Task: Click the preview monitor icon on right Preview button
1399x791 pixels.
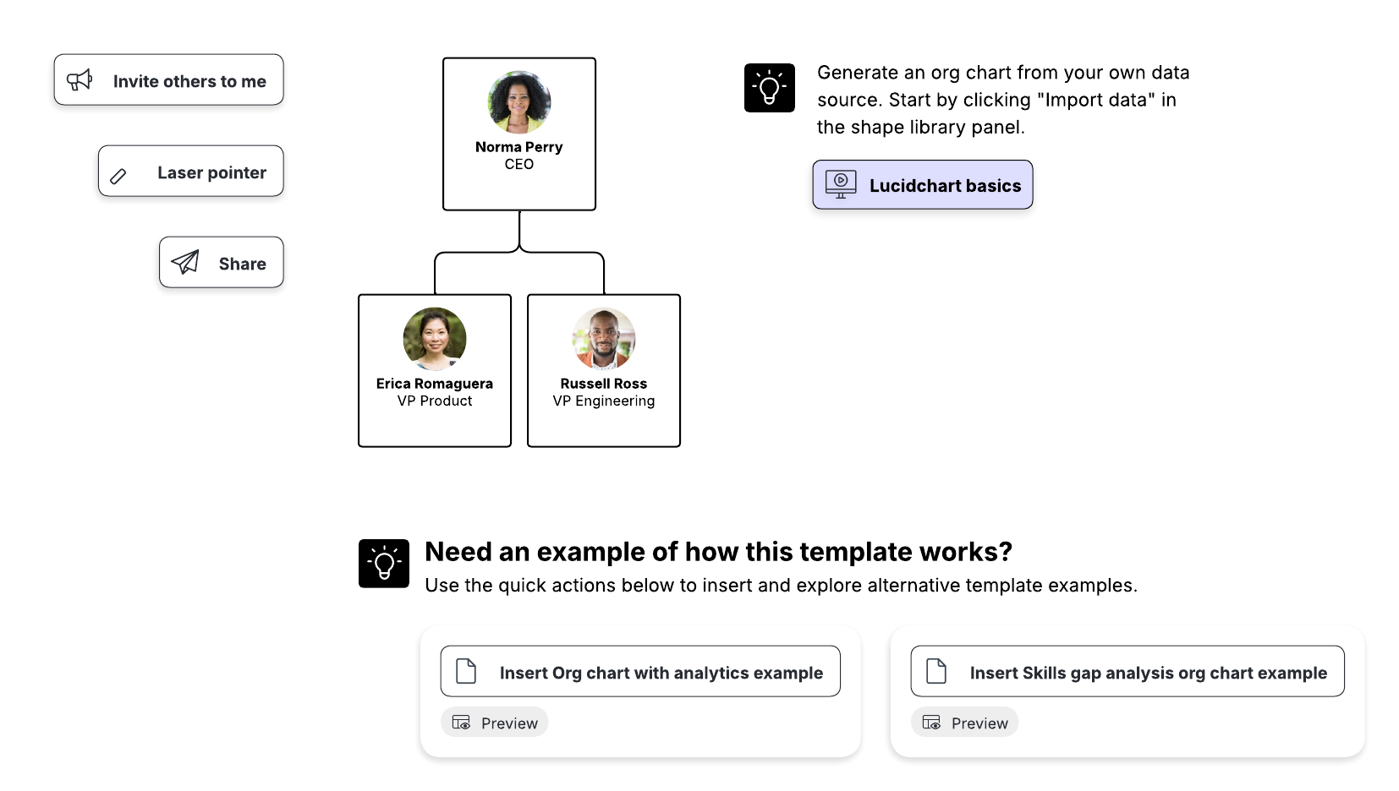Action: point(931,722)
